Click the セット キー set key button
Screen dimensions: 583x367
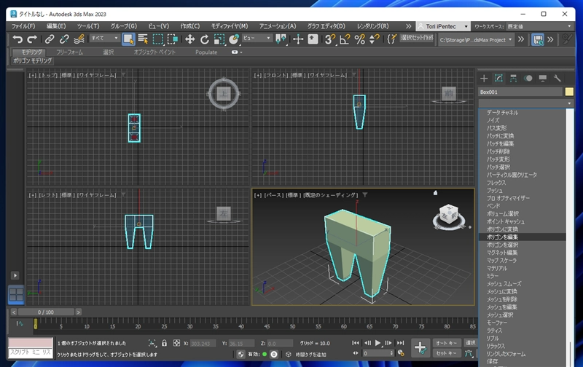[447, 353]
